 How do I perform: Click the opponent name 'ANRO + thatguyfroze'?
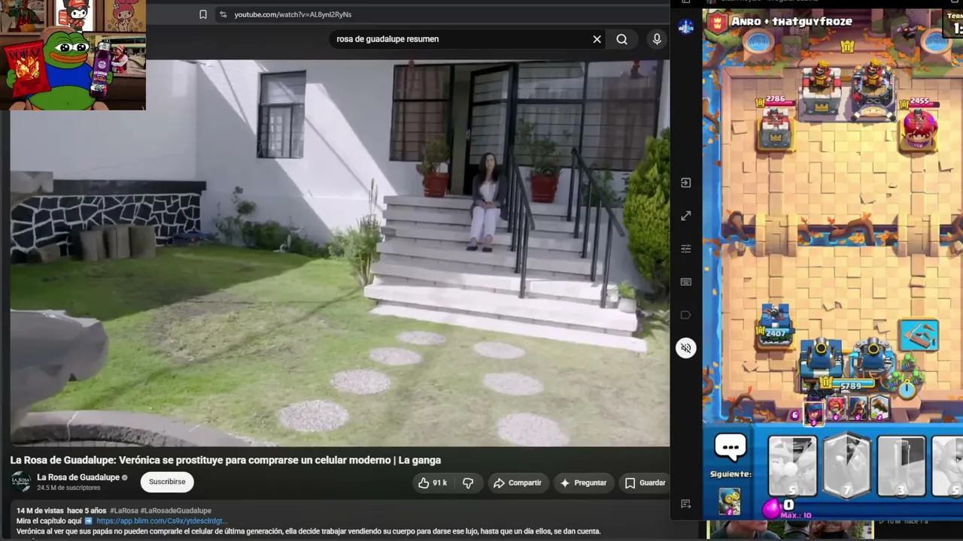click(x=791, y=22)
